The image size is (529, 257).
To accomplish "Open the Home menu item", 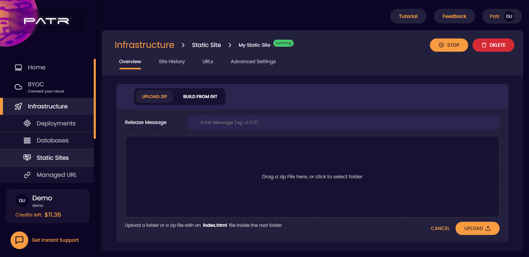I will click(47, 67).
